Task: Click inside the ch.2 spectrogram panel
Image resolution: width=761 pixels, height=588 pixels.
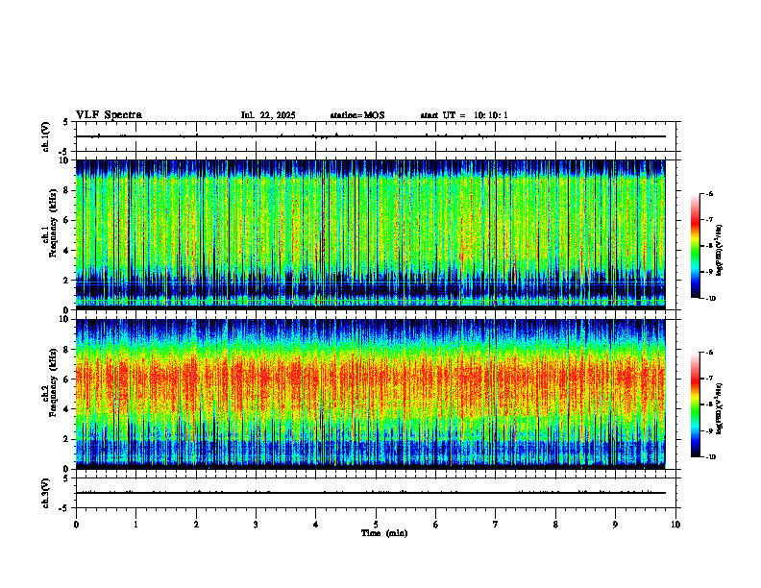Action: tap(371, 394)
